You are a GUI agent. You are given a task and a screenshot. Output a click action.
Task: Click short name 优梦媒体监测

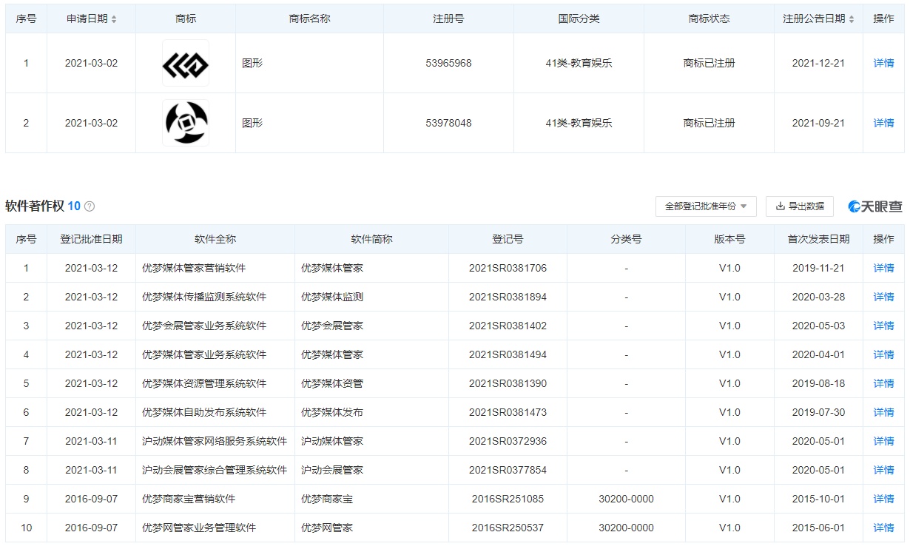[x=332, y=297]
